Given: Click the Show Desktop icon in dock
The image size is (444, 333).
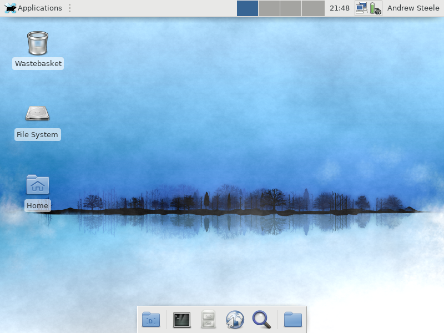Looking at the screenshot, I should [151, 320].
